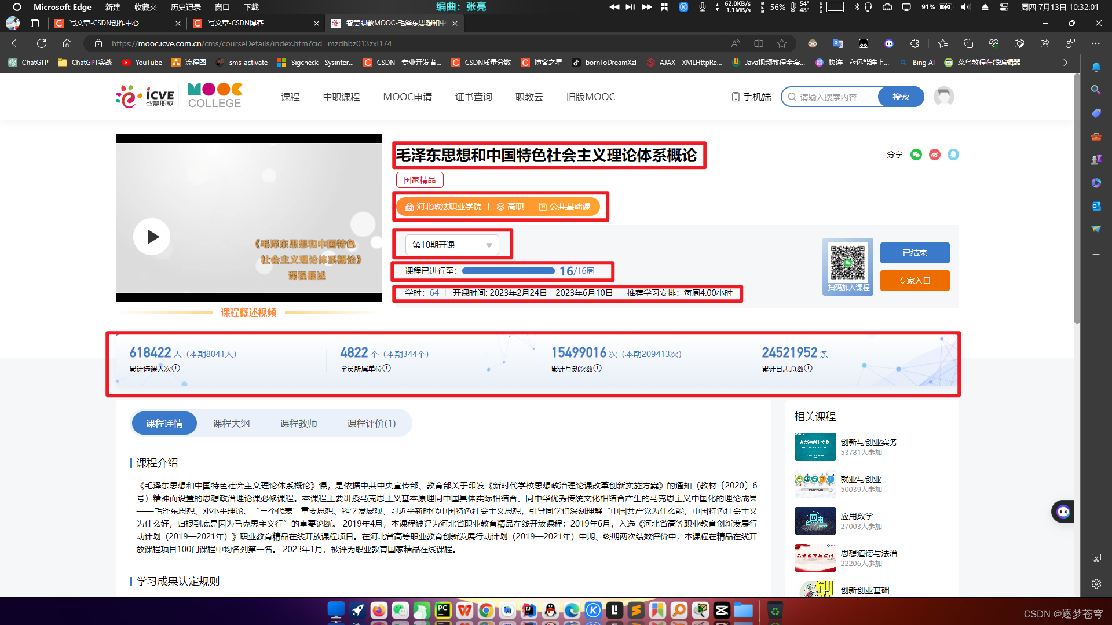Open related course 创新与创业实务
Image resolution: width=1112 pixels, height=625 pixels.
[869, 442]
